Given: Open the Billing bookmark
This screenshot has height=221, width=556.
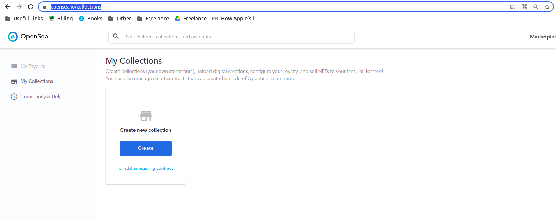Looking at the screenshot, I should pos(61,19).
